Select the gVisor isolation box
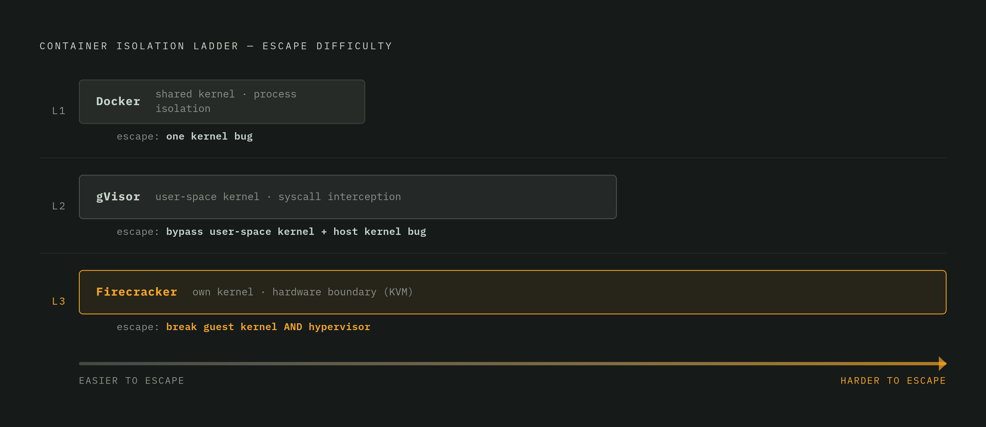The height and width of the screenshot is (427, 986). [348, 197]
